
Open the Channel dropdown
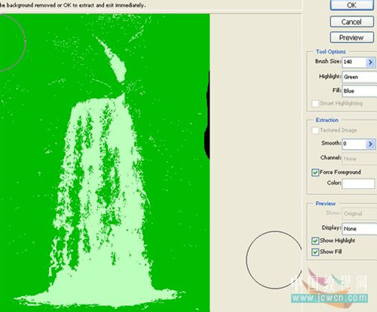[x=360, y=159]
